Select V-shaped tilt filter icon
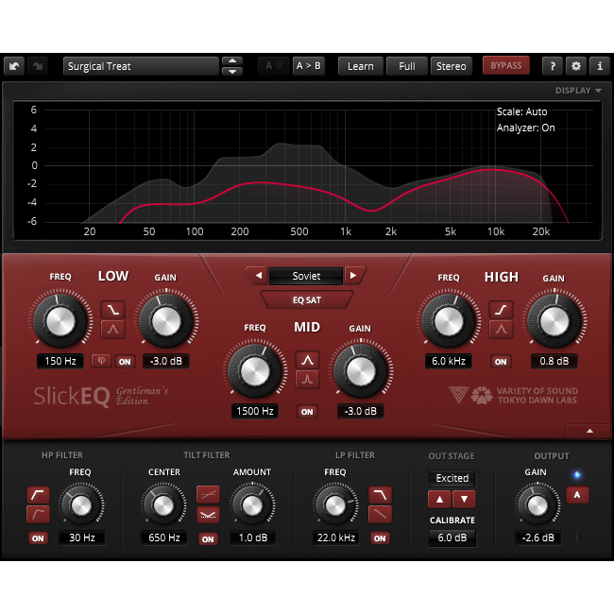Viewport: 614px width, 614px height. [208, 515]
